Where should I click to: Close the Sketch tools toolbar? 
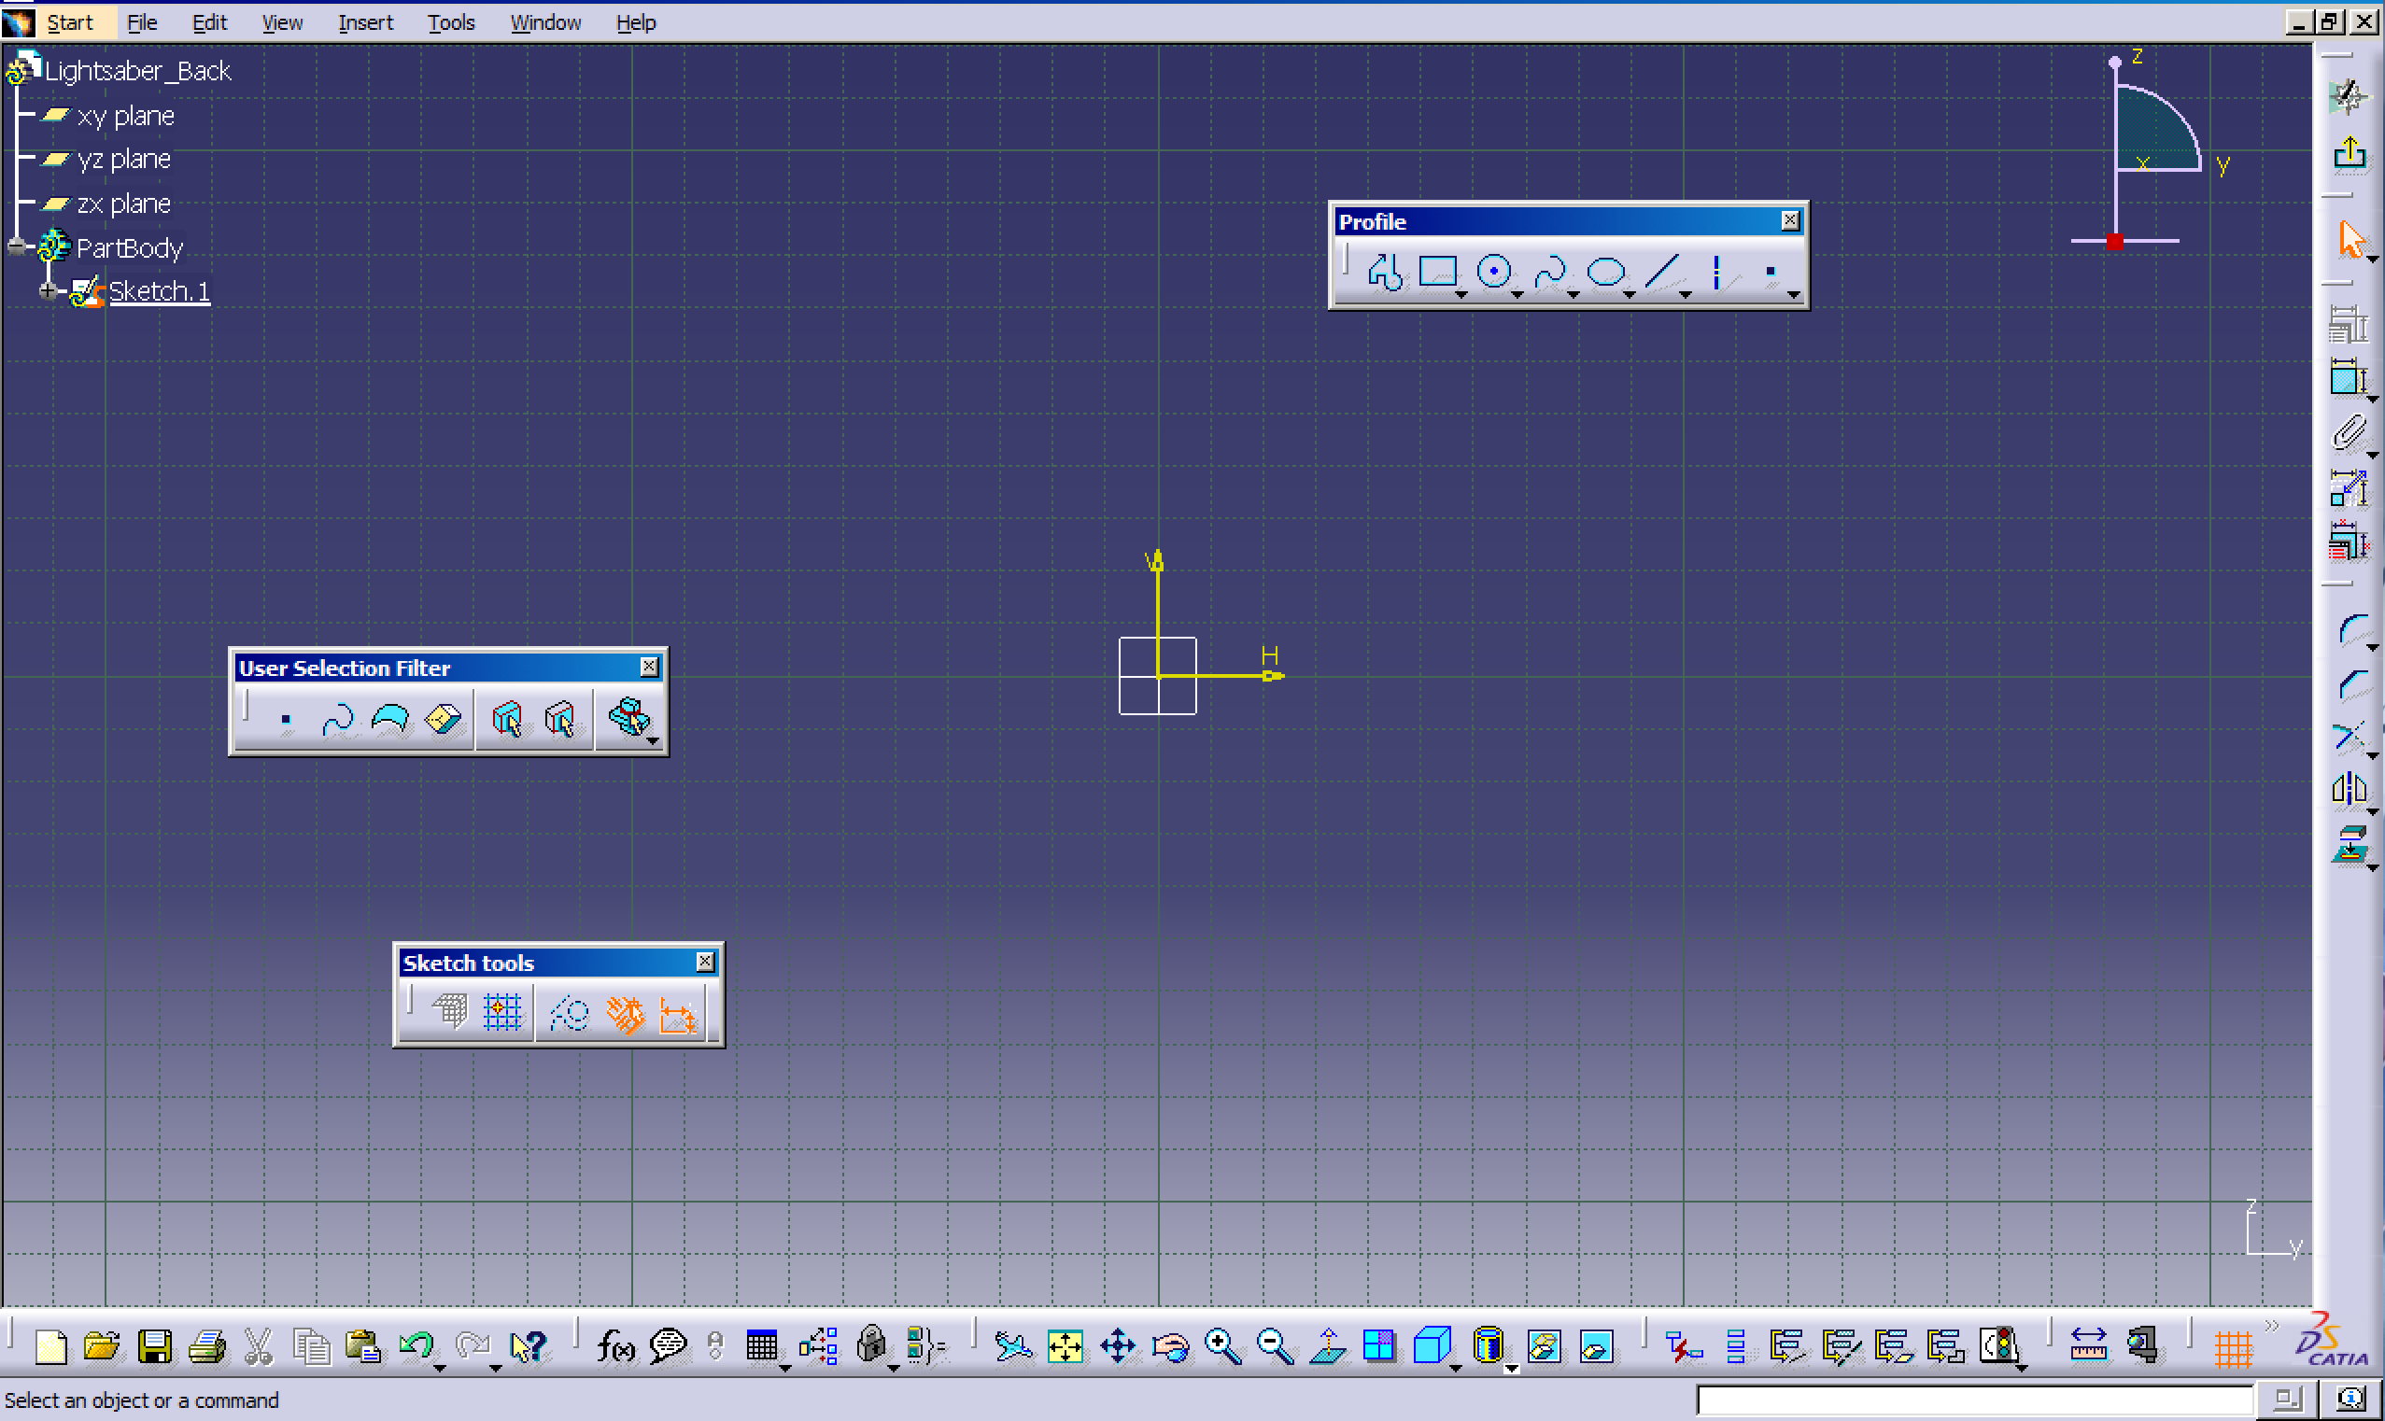705,962
